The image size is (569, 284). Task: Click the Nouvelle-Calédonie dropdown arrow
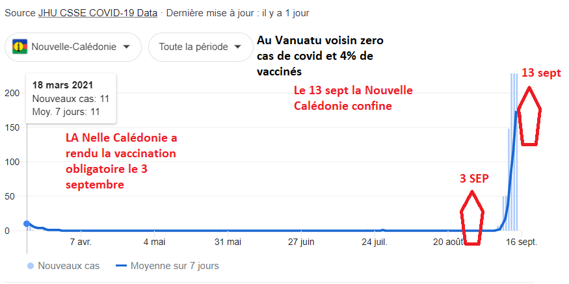click(126, 47)
